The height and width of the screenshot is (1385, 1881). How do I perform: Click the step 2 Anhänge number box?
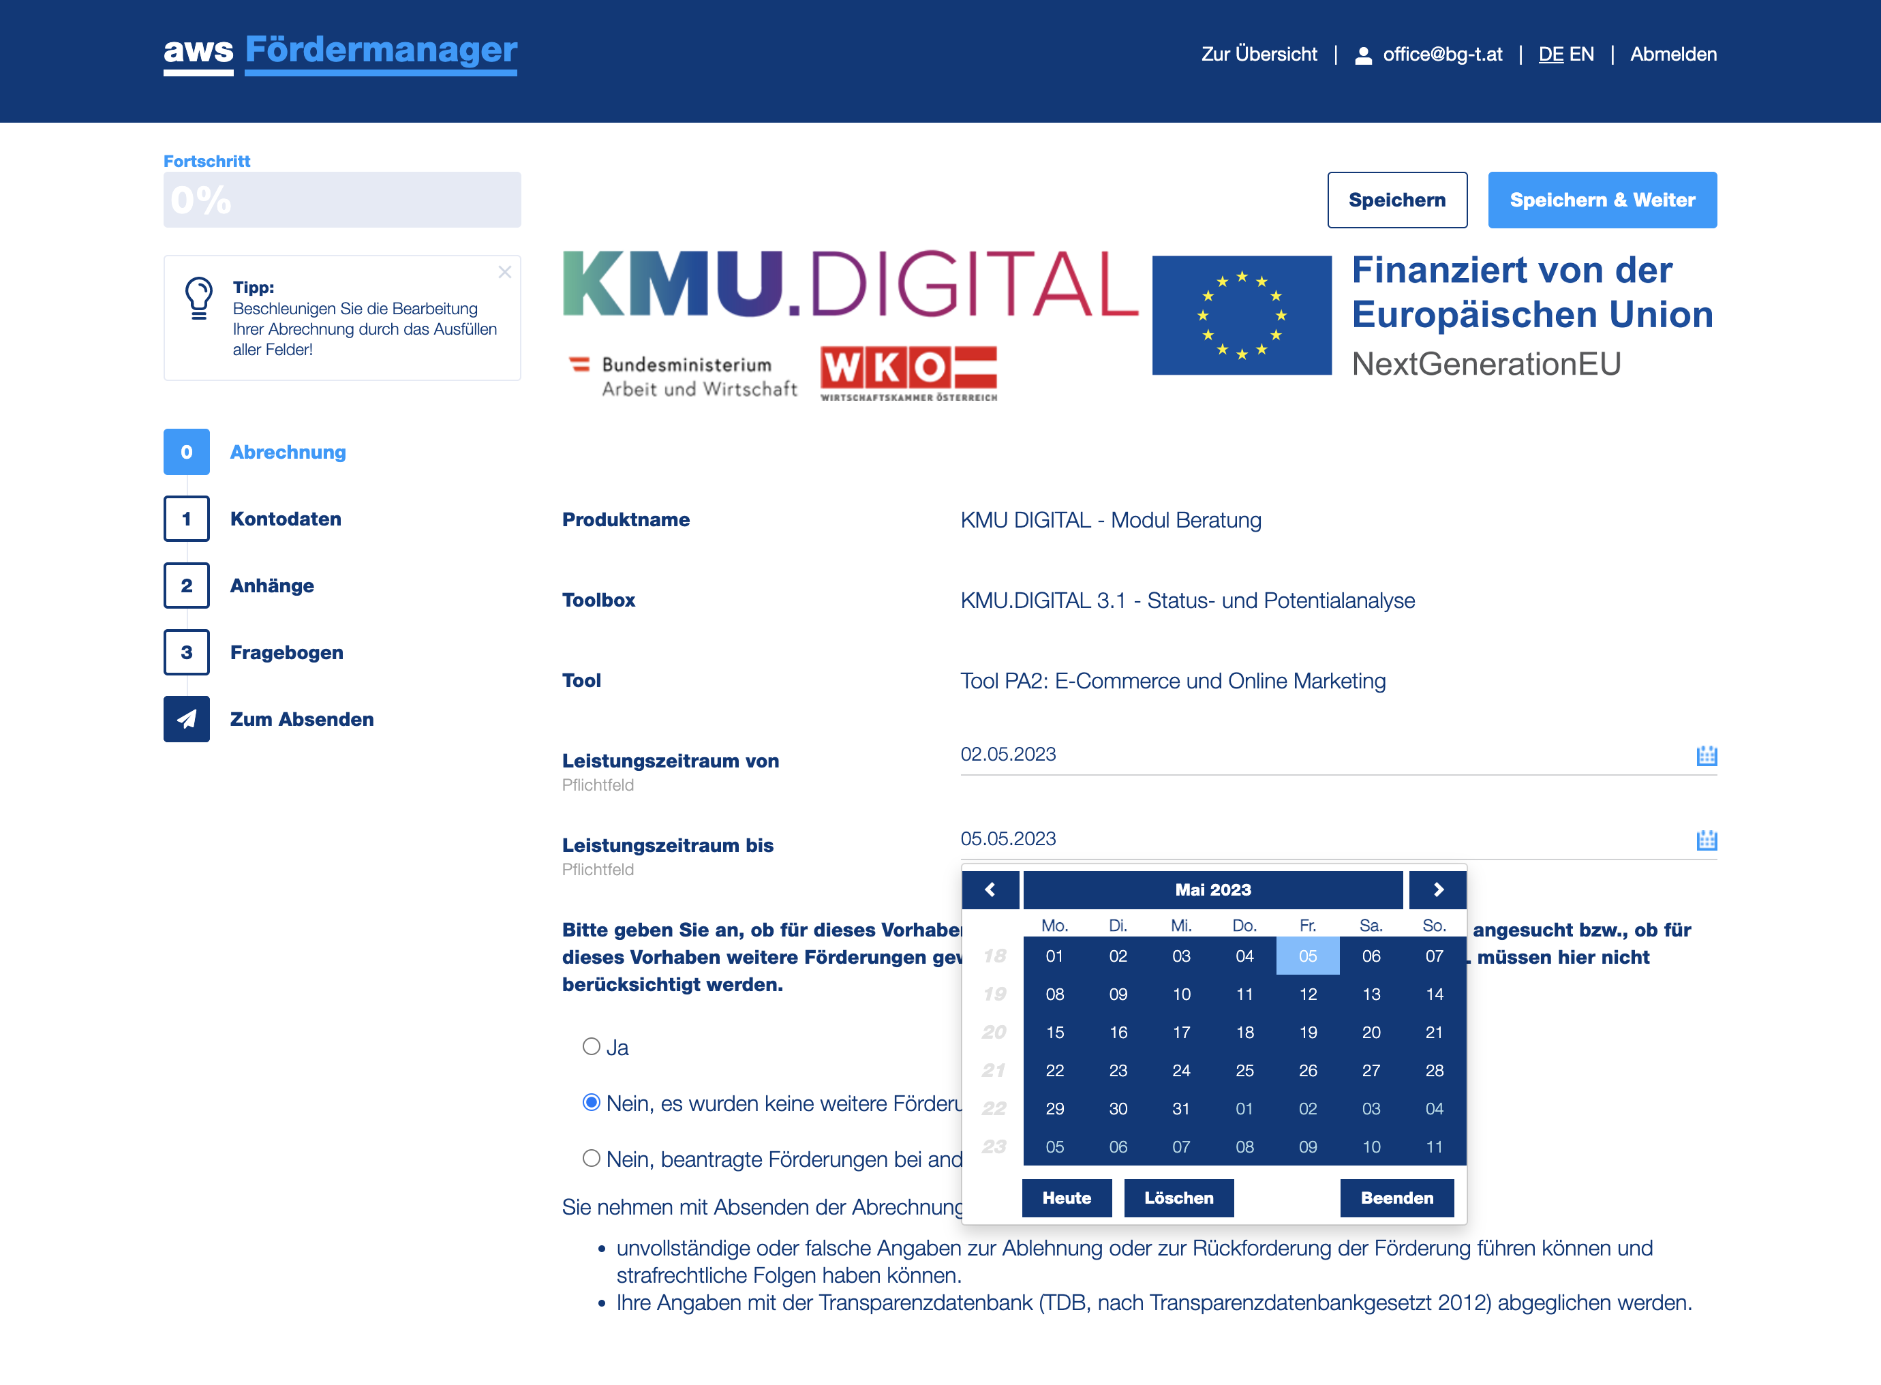pos(186,585)
